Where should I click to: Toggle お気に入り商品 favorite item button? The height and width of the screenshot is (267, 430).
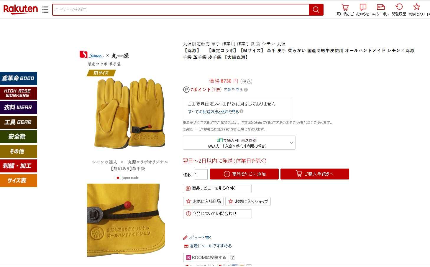[x=203, y=201]
